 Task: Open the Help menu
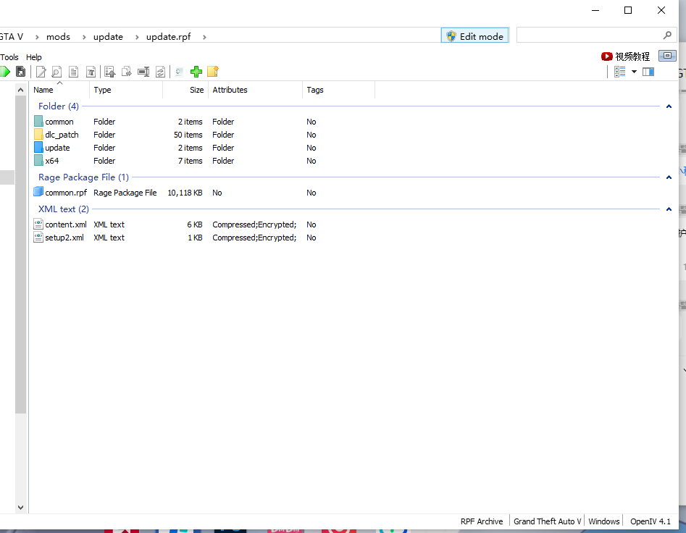click(x=34, y=57)
